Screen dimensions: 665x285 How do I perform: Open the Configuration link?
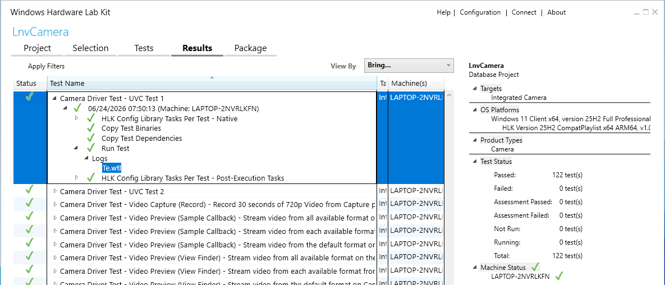pyautogui.click(x=480, y=12)
